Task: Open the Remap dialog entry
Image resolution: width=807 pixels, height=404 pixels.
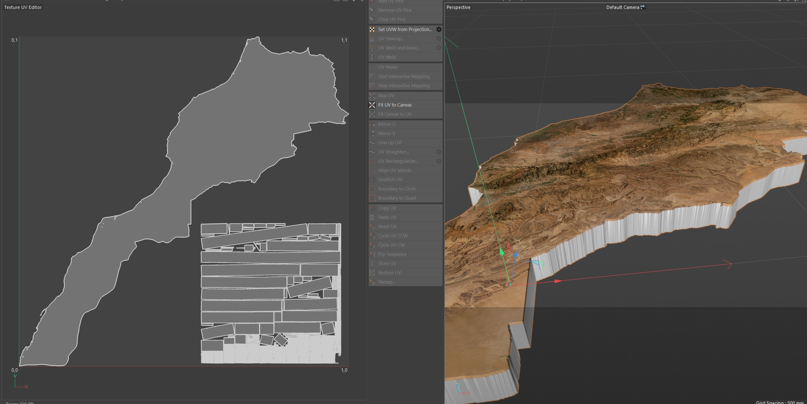Action: (386, 282)
